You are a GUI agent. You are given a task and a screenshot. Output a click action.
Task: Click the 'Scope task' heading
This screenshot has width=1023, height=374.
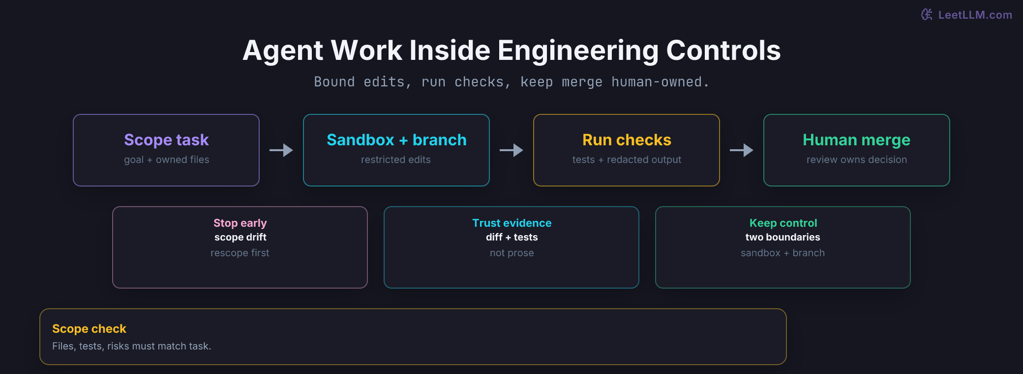(x=166, y=140)
